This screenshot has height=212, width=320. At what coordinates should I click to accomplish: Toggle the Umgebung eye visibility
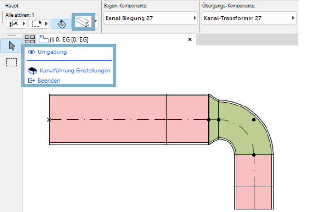[x=31, y=52]
